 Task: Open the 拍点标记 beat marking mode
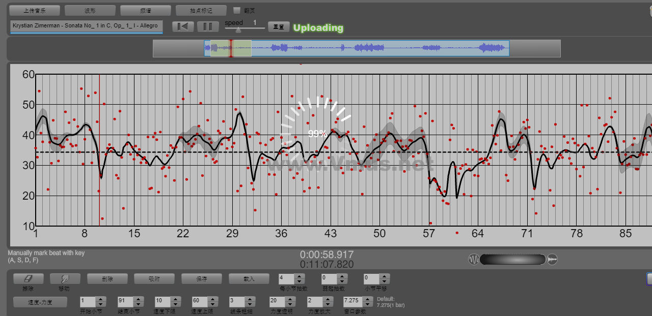point(201,10)
